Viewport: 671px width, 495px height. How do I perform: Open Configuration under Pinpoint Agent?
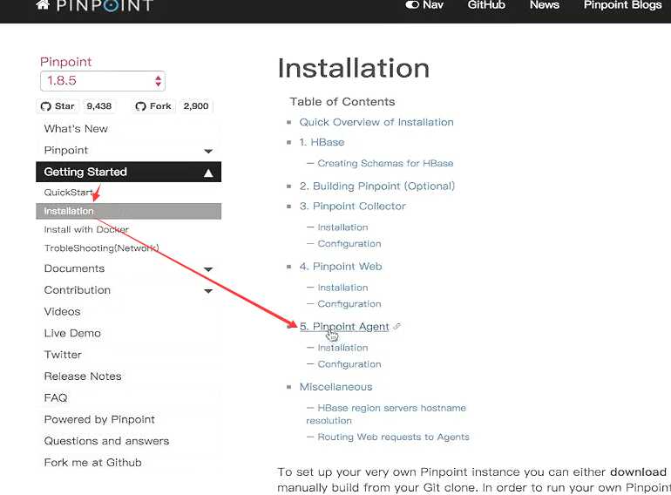[x=349, y=364]
